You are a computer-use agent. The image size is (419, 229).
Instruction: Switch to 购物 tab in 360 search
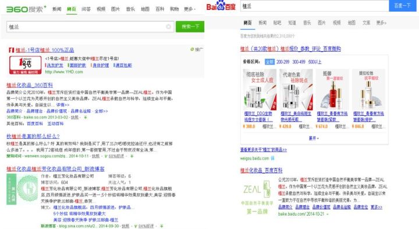pyautogui.click(x=174, y=9)
